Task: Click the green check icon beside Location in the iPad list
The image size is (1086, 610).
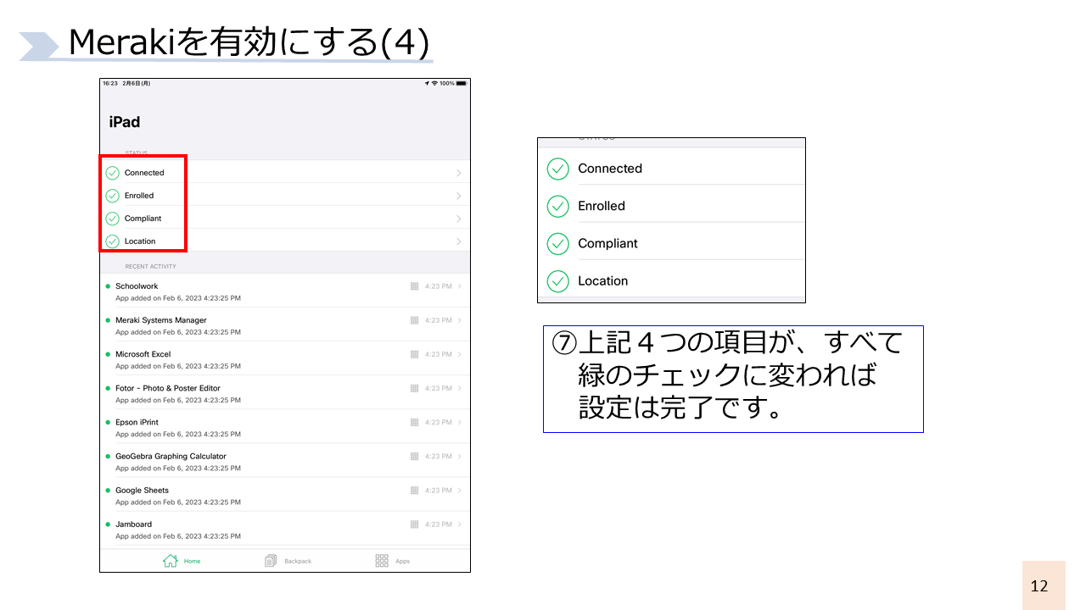Action: point(112,241)
